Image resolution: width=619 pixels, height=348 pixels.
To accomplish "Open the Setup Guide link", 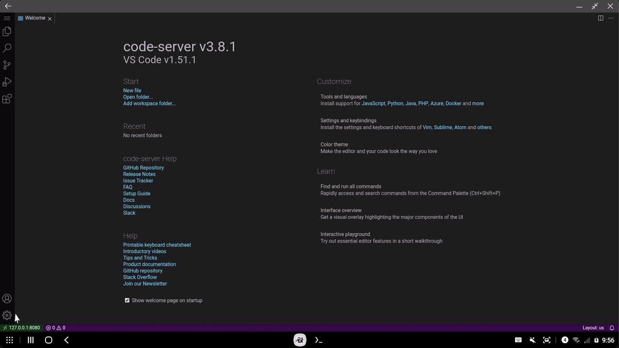I will pos(137,194).
